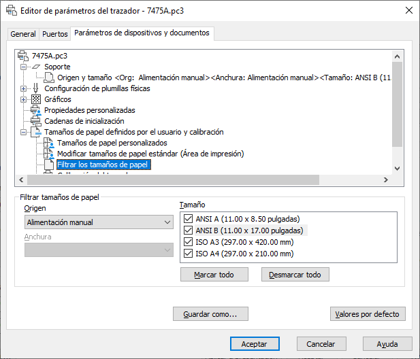Open the disabled Anchura dropdown
This screenshot has width=420, height=359.
(x=99, y=250)
